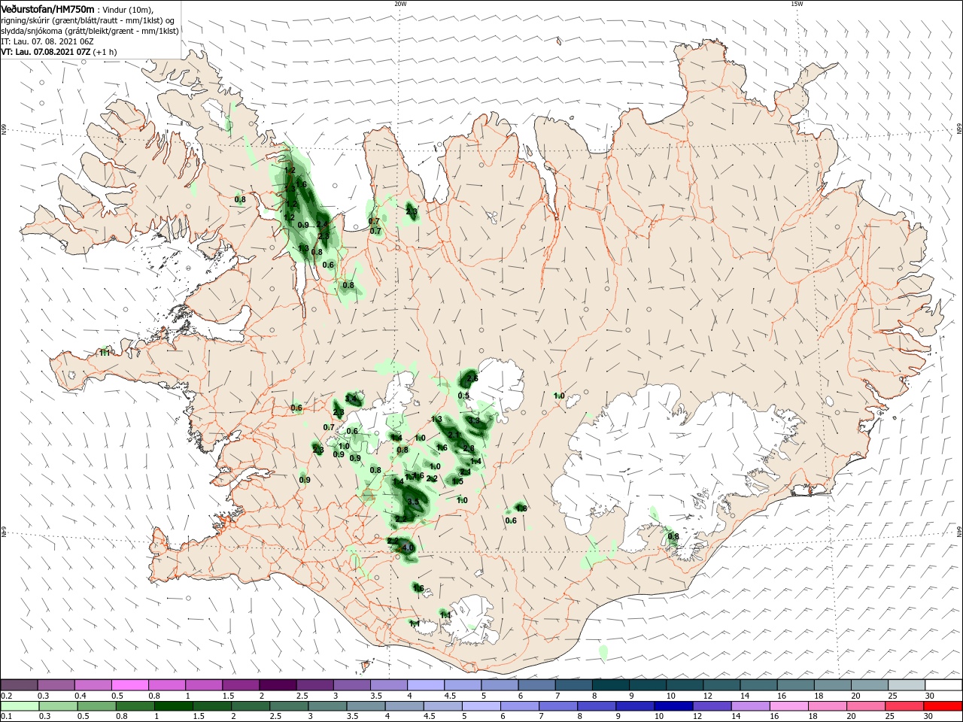
Task: Click the lower legend swatch labeled 0.8
Action: pyautogui.click(x=135, y=706)
